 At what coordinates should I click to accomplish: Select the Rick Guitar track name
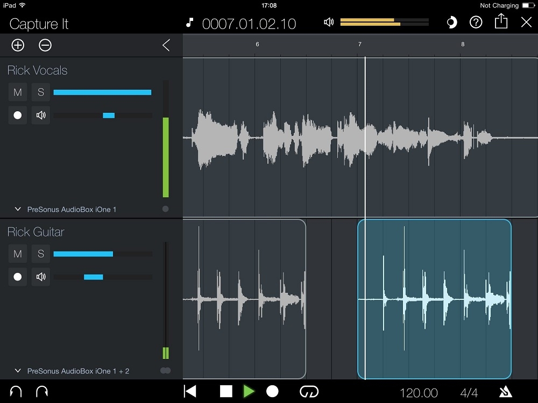pyautogui.click(x=36, y=232)
